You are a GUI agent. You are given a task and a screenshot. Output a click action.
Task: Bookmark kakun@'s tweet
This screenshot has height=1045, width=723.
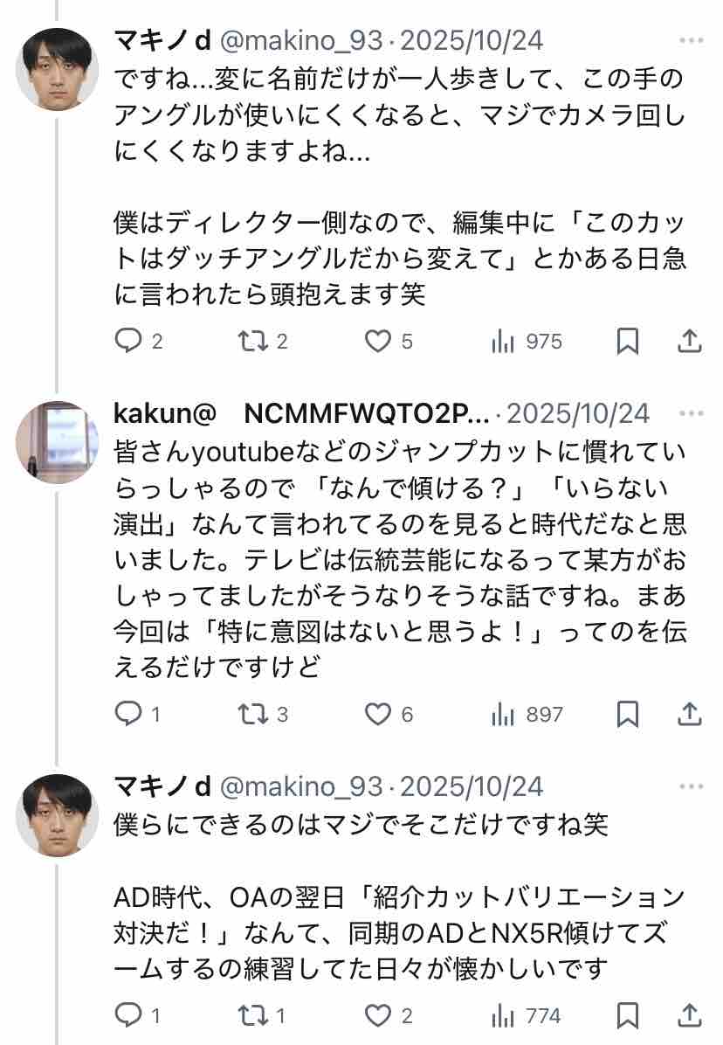click(x=627, y=715)
